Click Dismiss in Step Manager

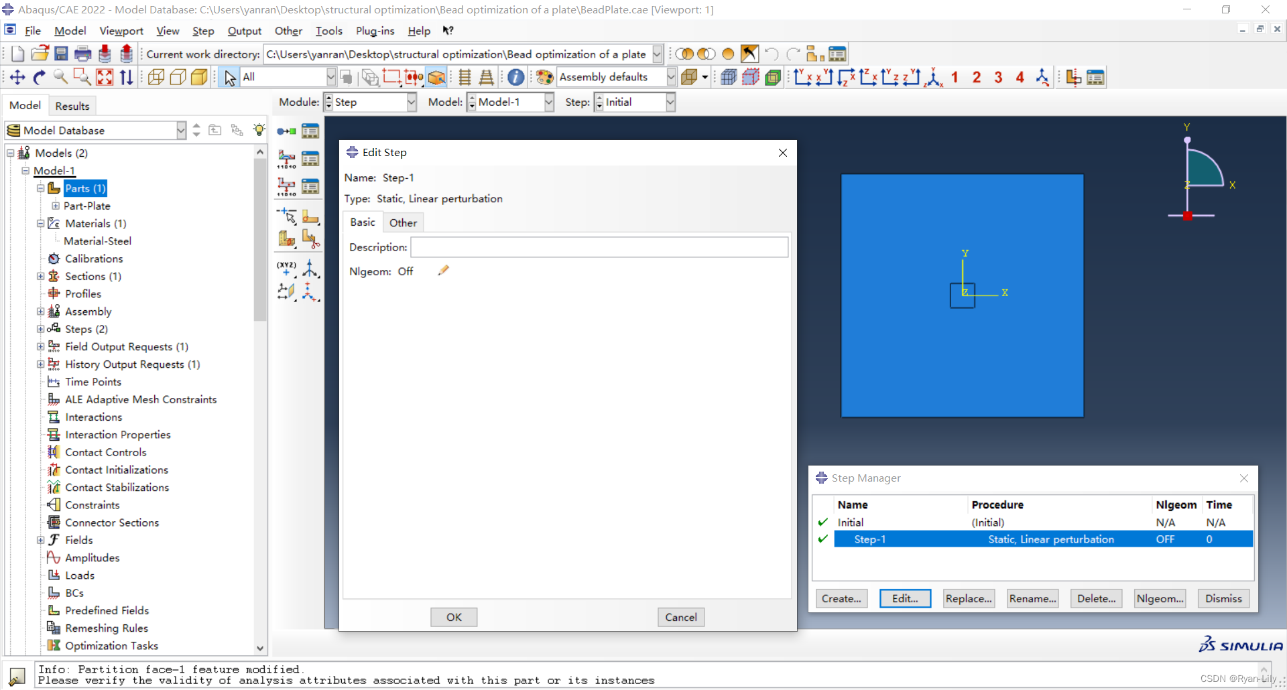click(x=1223, y=598)
